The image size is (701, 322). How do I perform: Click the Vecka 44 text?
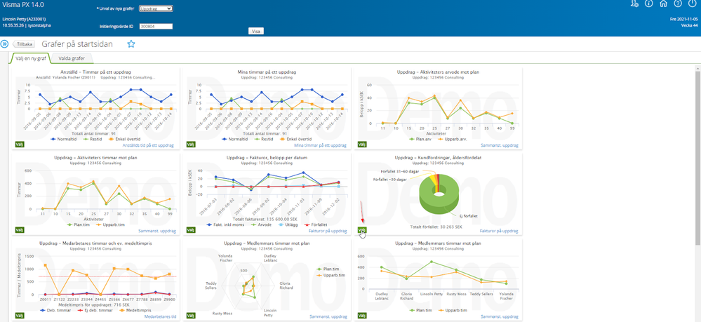coord(689,25)
